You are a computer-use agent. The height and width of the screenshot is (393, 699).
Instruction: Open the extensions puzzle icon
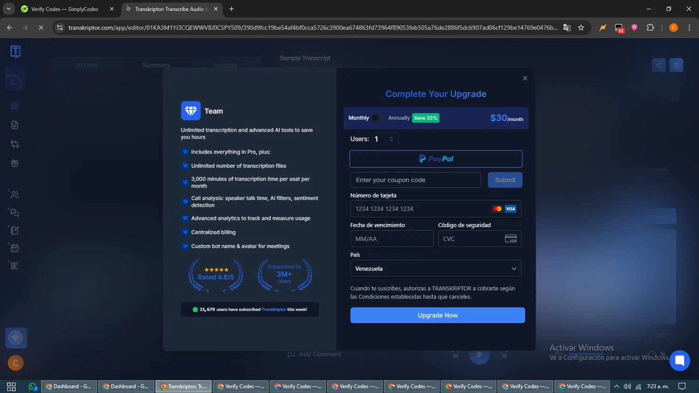[x=651, y=27]
